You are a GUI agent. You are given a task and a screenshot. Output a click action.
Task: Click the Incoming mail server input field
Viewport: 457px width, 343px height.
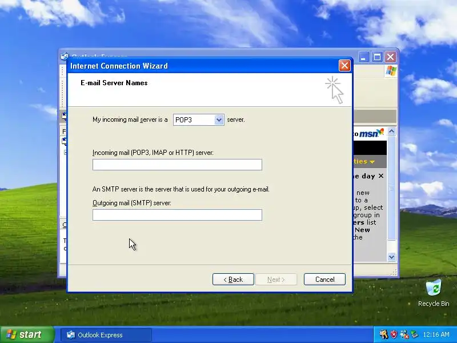(177, 165)
